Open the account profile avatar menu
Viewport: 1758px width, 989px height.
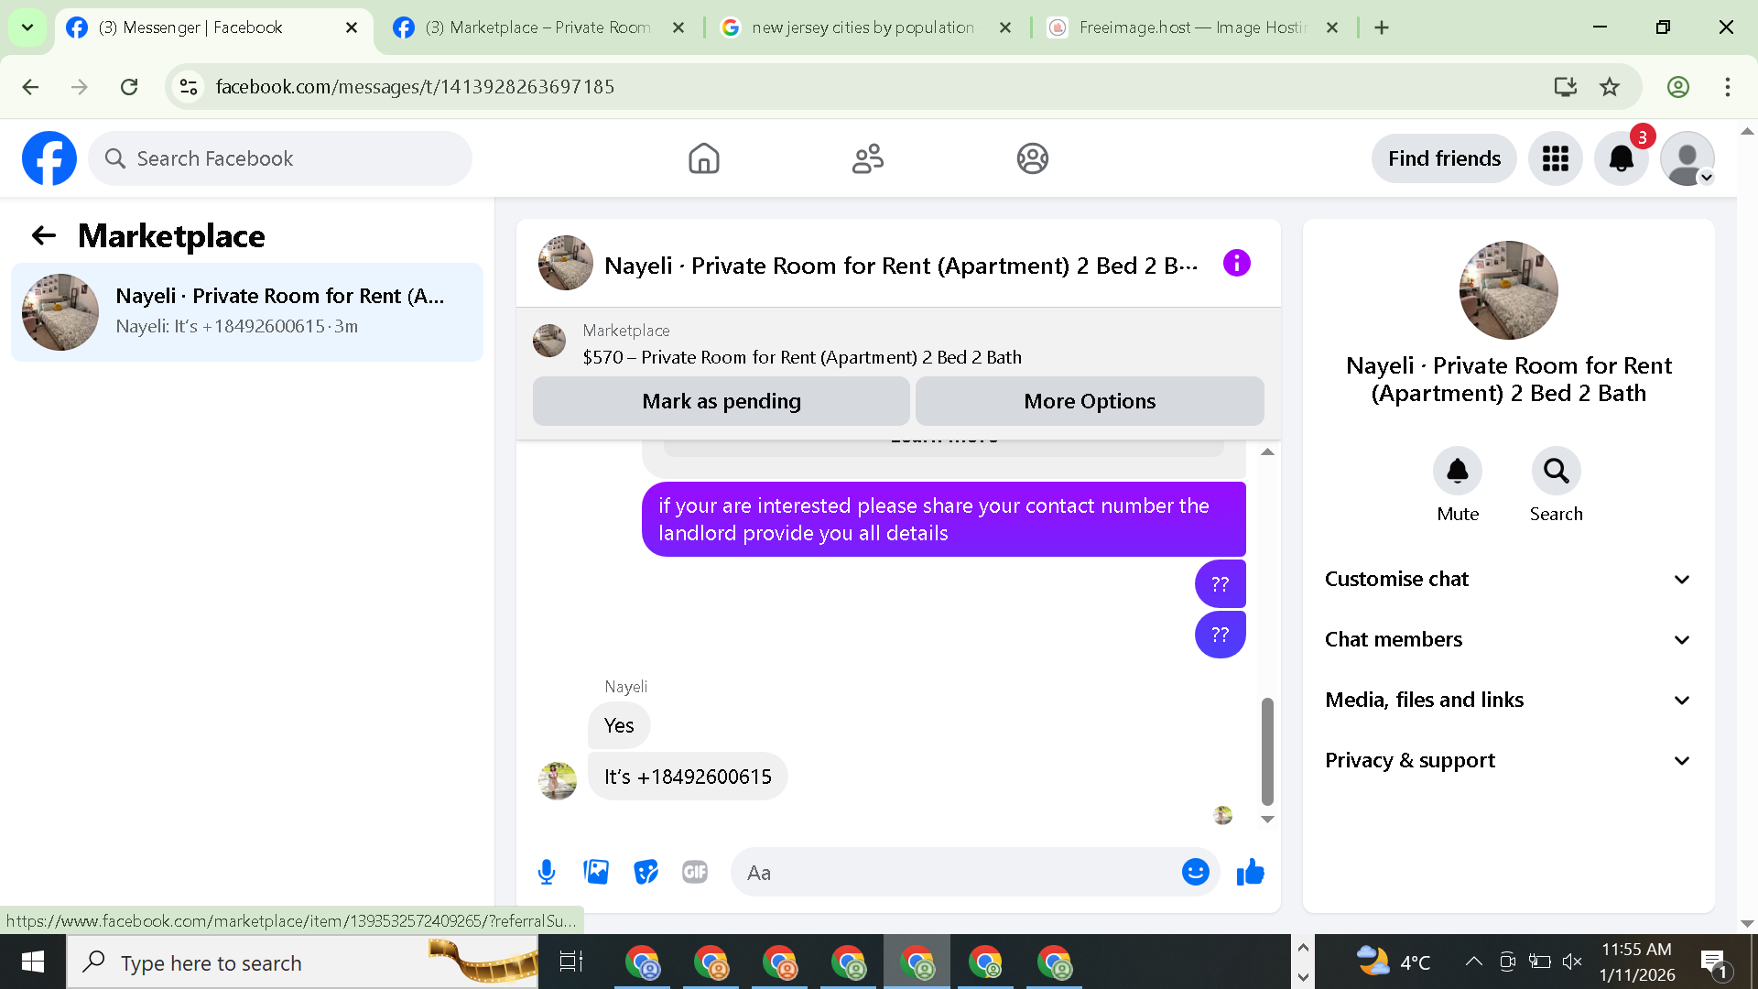1687,158
